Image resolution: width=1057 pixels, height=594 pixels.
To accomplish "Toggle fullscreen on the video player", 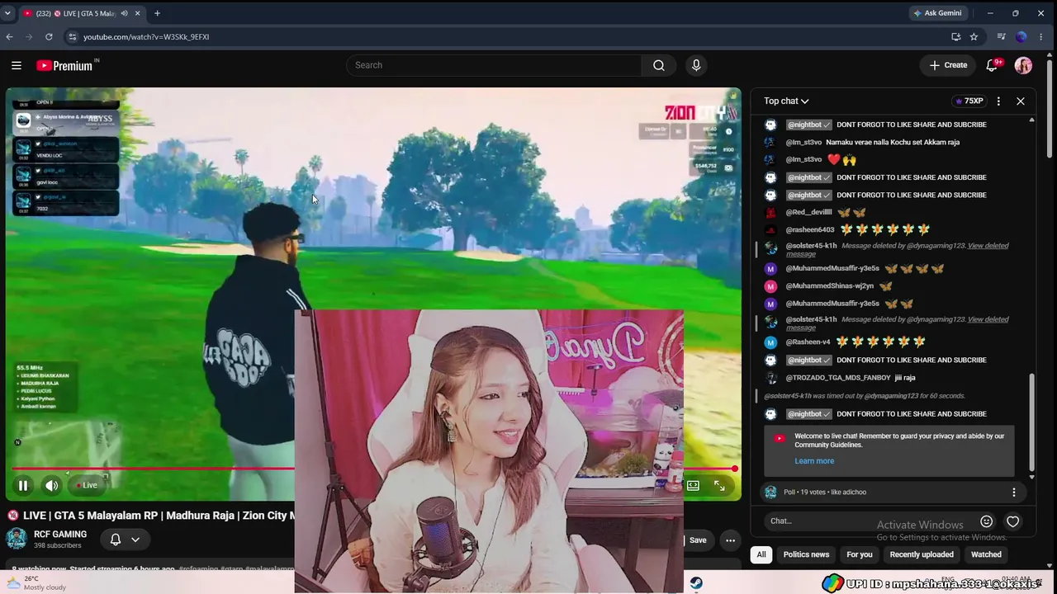I will pyautogui.click(x=719, y=486).
